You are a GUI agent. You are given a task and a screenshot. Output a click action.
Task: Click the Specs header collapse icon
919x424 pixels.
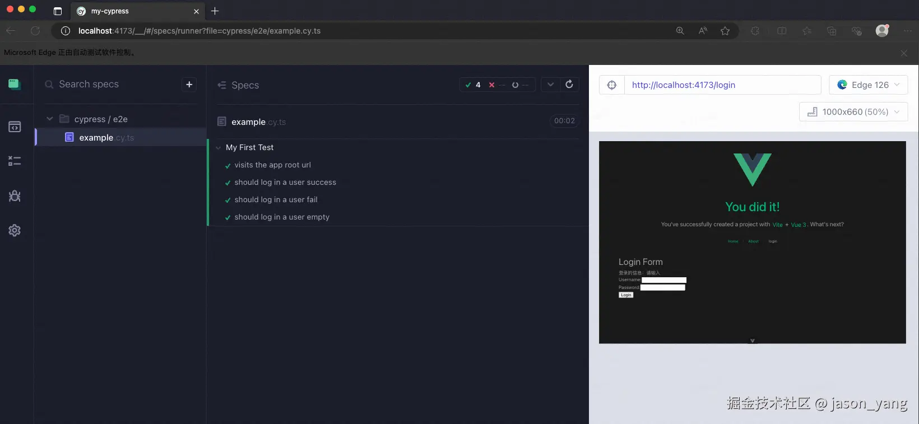(x=222, y=85)
